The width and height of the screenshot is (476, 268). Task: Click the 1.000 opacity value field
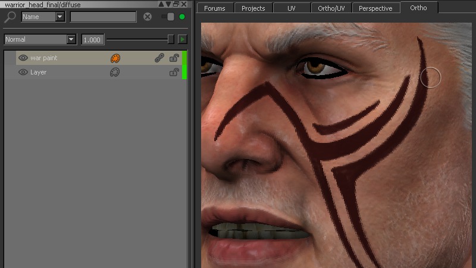point(92,39)
